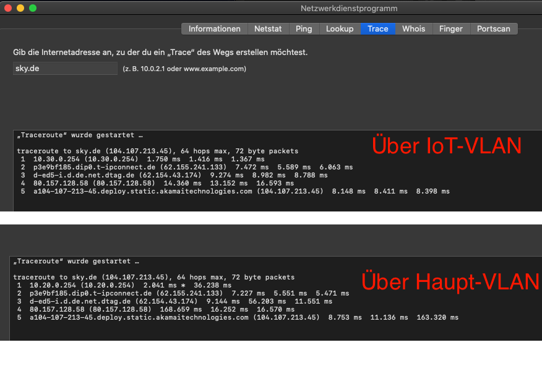Click the 8.148 ms value in the upper trace
This screenshot has height=371, width=542.
pyautogui.click(x=348, y=191)
